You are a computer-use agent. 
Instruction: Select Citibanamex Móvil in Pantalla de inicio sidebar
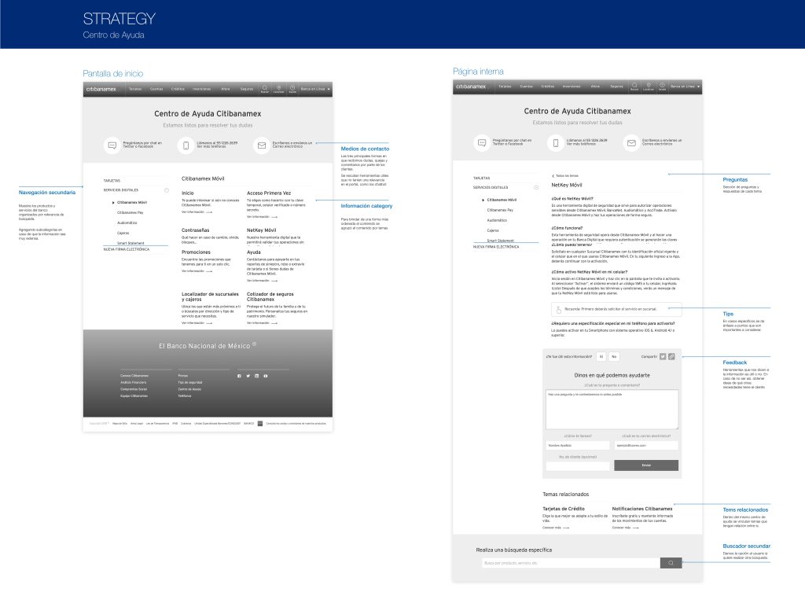click(x=132, y=202)
